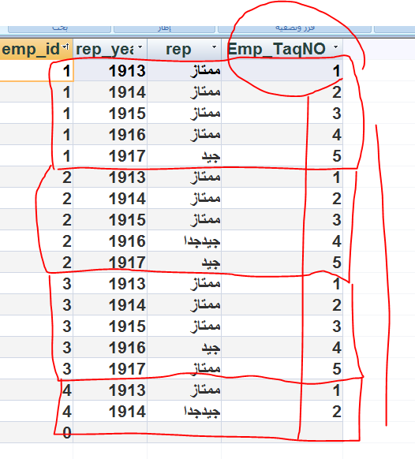
Task: Click Emp_TaqNO value 1 in emp_id 1 row
Action: [282, 70]
